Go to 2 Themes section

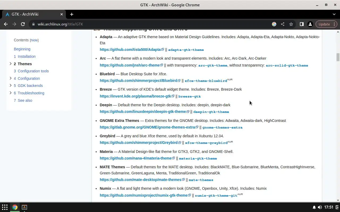pos(23,64)
